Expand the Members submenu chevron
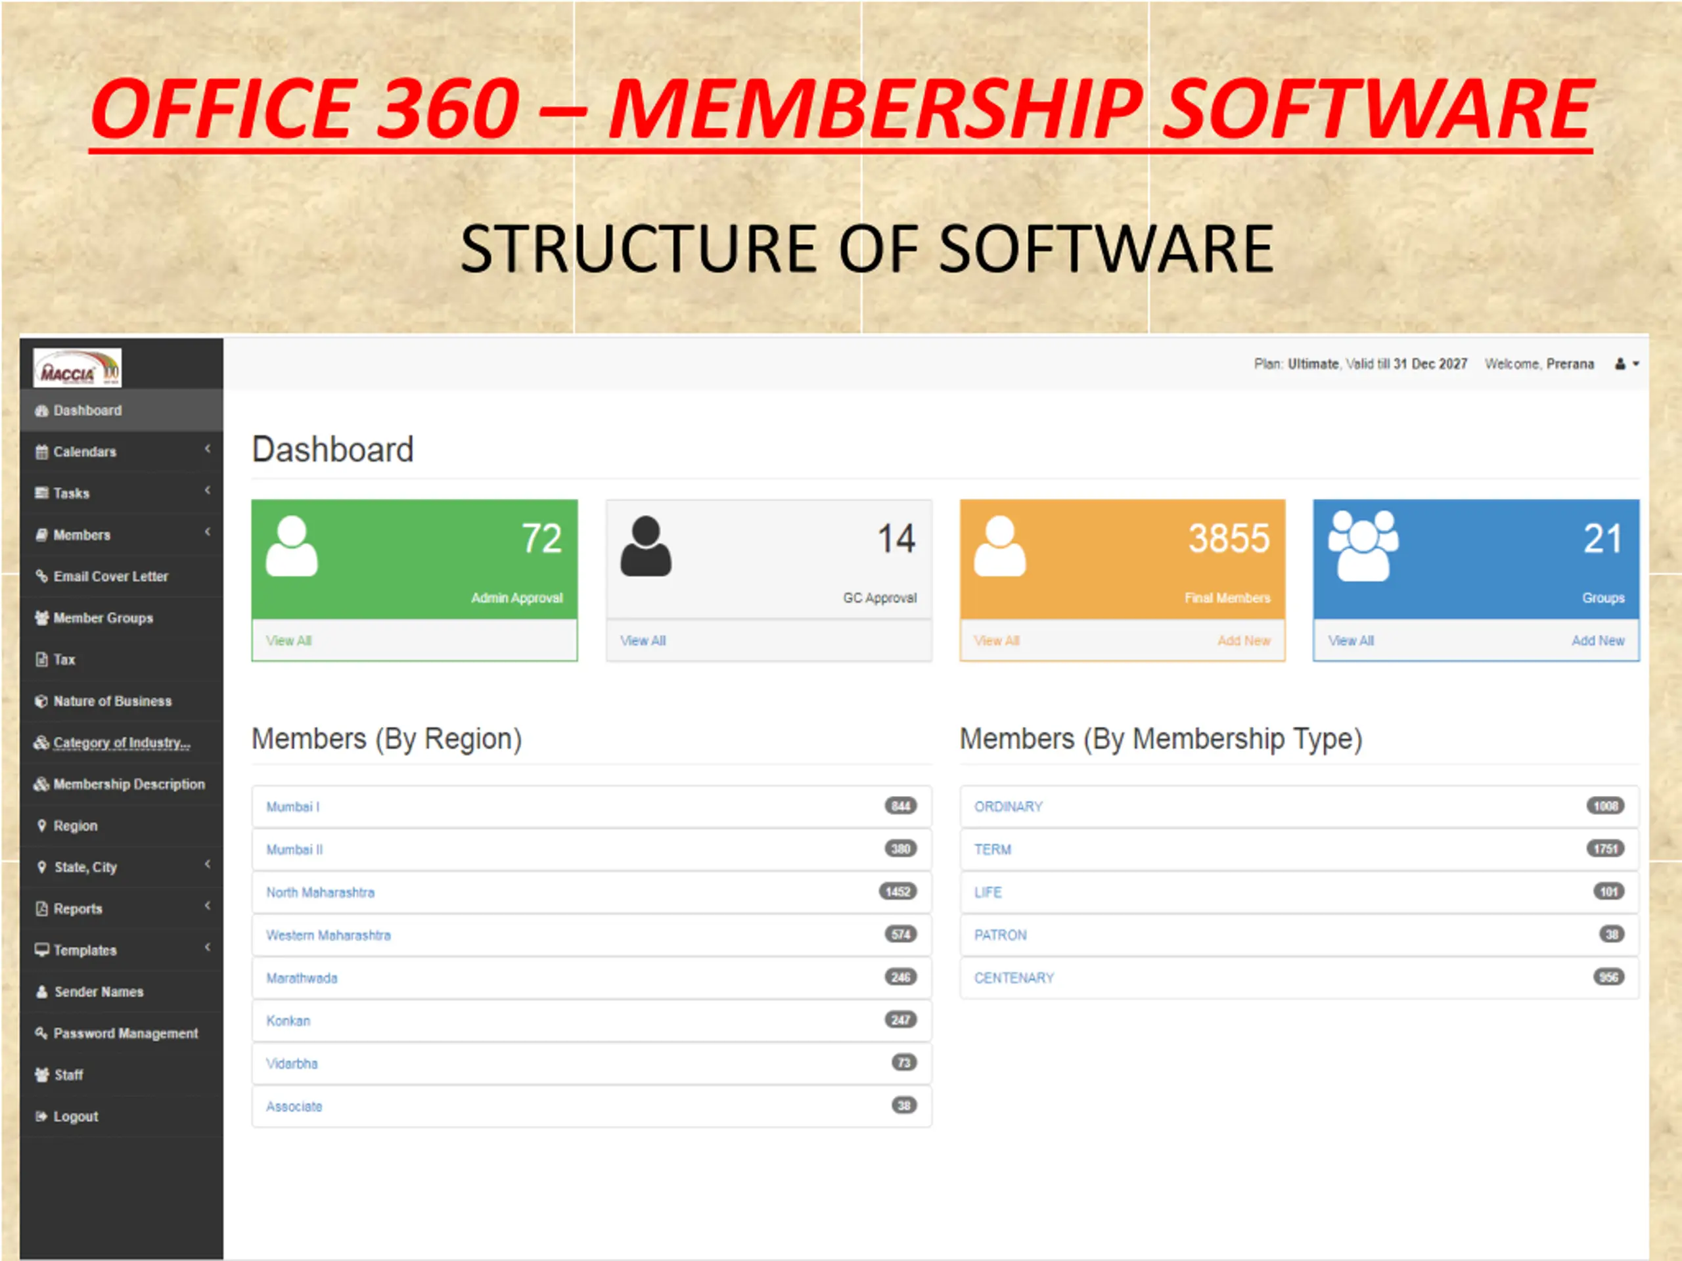Screen dimensions: 1682x1261 click(208, 533)
